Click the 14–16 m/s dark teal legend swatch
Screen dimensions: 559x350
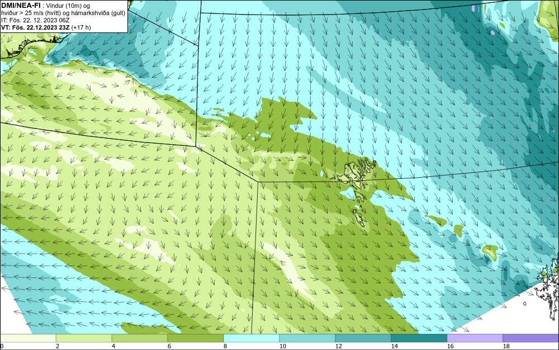419,338
